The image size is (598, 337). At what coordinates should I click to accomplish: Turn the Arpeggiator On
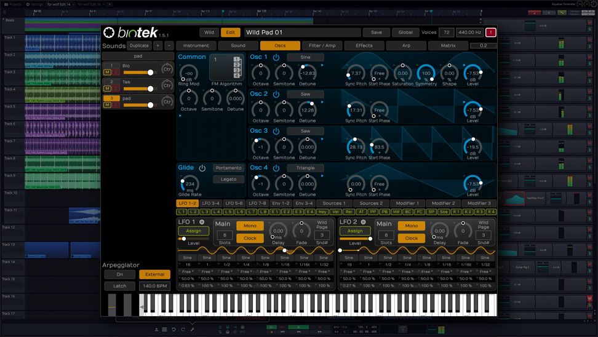120,274
